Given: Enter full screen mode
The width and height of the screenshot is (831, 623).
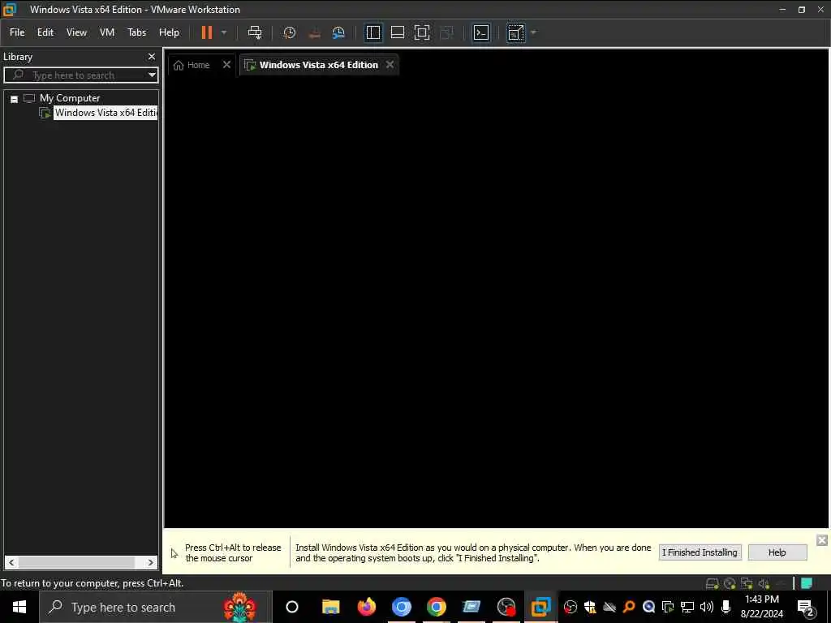Looking at the screenshot, I should pos(422,32).
